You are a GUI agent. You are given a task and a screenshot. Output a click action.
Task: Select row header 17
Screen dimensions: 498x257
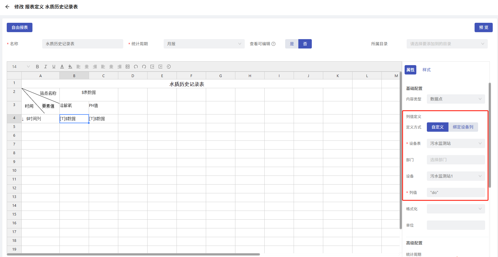point(14,232)
